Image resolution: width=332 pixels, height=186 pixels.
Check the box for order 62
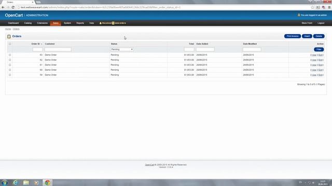click(x=10, y=60)
